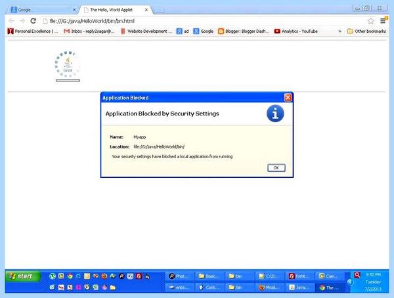
Task: Click OK in the Application Blocked dialog
Action: pyautogui.click(x=276, y=167)
